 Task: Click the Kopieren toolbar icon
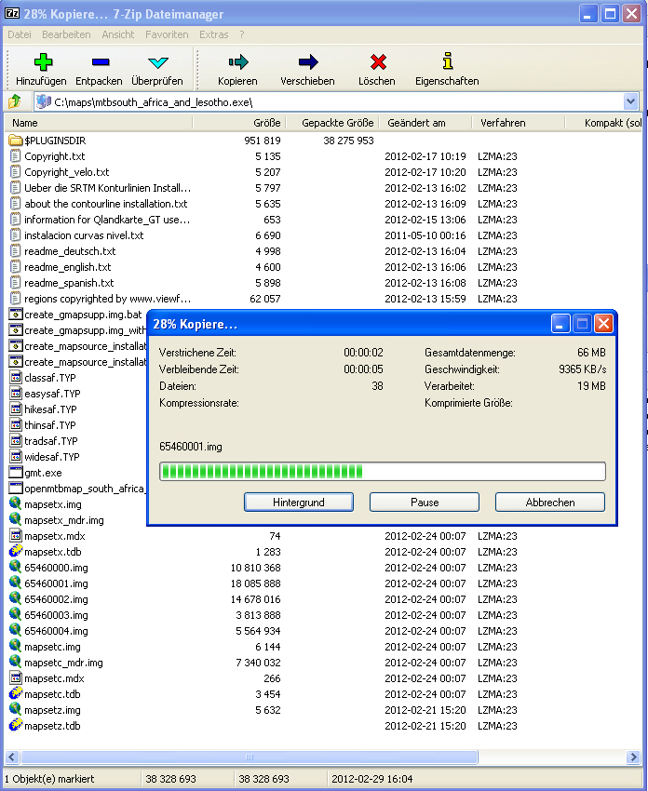(238, 62)
